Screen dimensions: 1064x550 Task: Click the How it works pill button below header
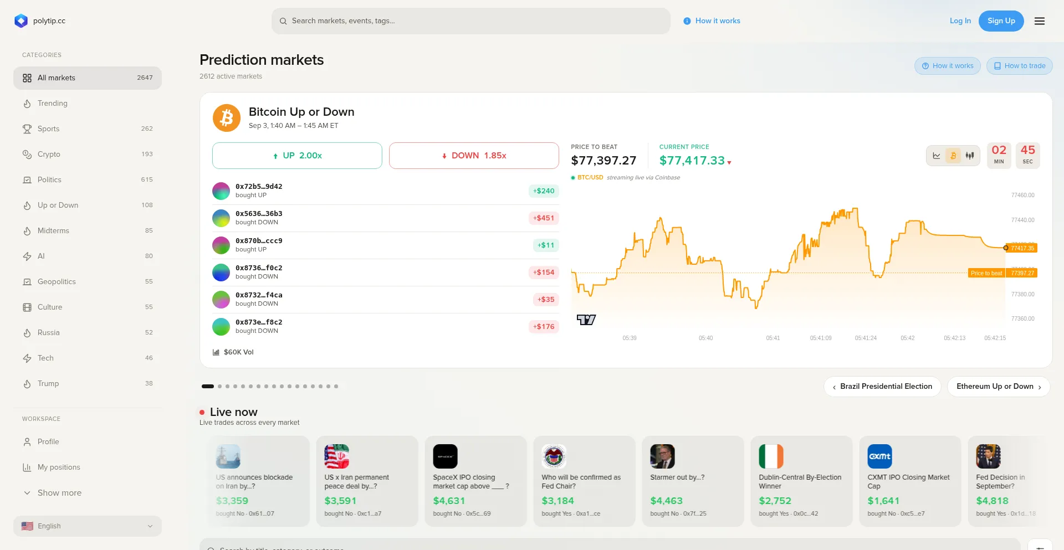click(x=948, y=66)
